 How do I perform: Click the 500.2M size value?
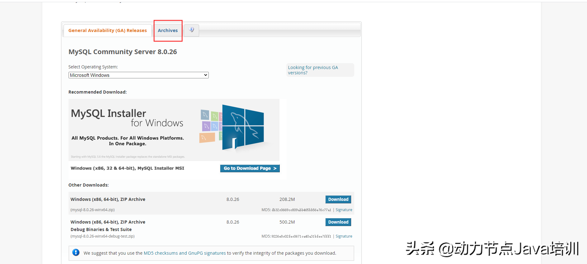pos(287,222)
